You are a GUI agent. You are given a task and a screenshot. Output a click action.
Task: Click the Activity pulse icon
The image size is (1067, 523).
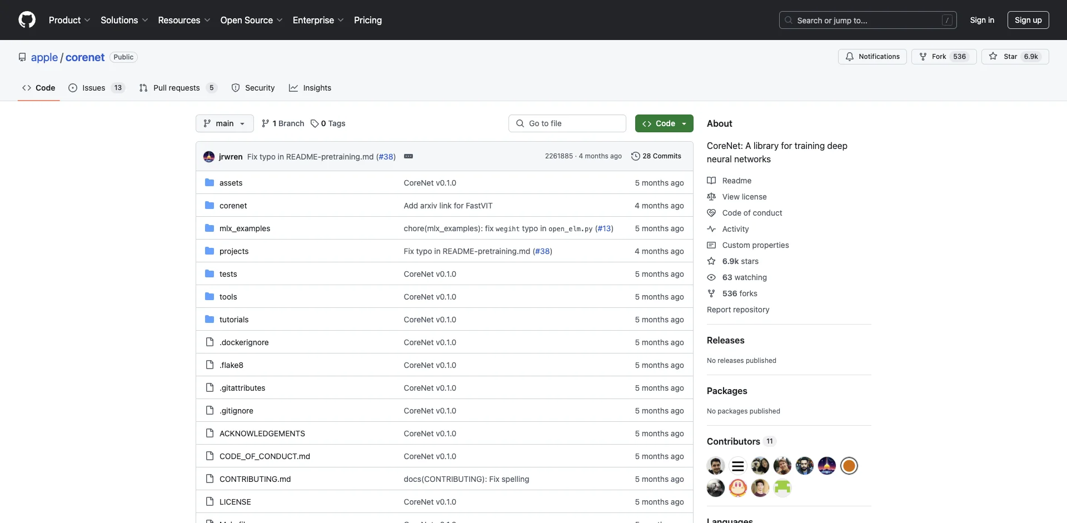coord(711,229)
